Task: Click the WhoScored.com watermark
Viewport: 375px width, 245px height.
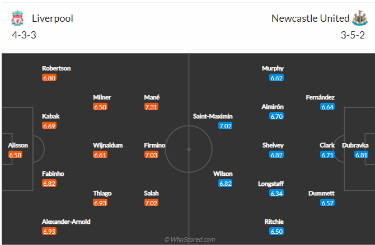Action: (x=189, y=239)
